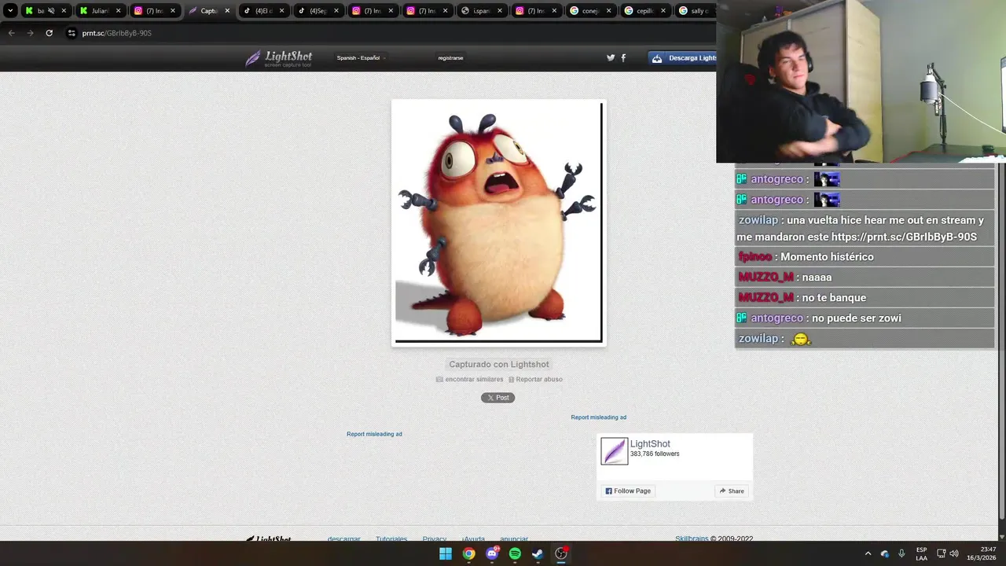Open the Spanish - Español language dropdown

click(x=360, y=58)
